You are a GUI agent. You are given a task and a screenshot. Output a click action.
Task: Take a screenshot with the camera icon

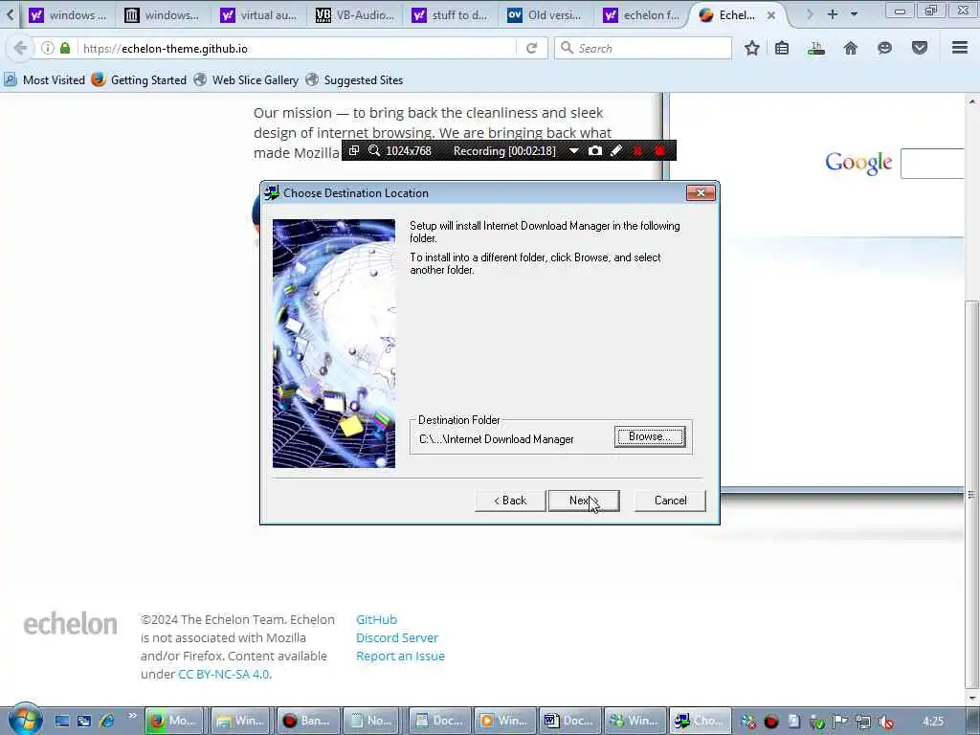coord(595,150)
